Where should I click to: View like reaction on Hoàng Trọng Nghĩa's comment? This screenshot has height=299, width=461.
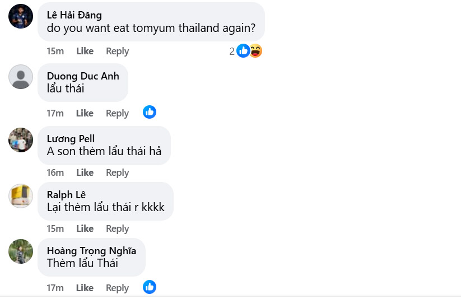pos(150,287)
